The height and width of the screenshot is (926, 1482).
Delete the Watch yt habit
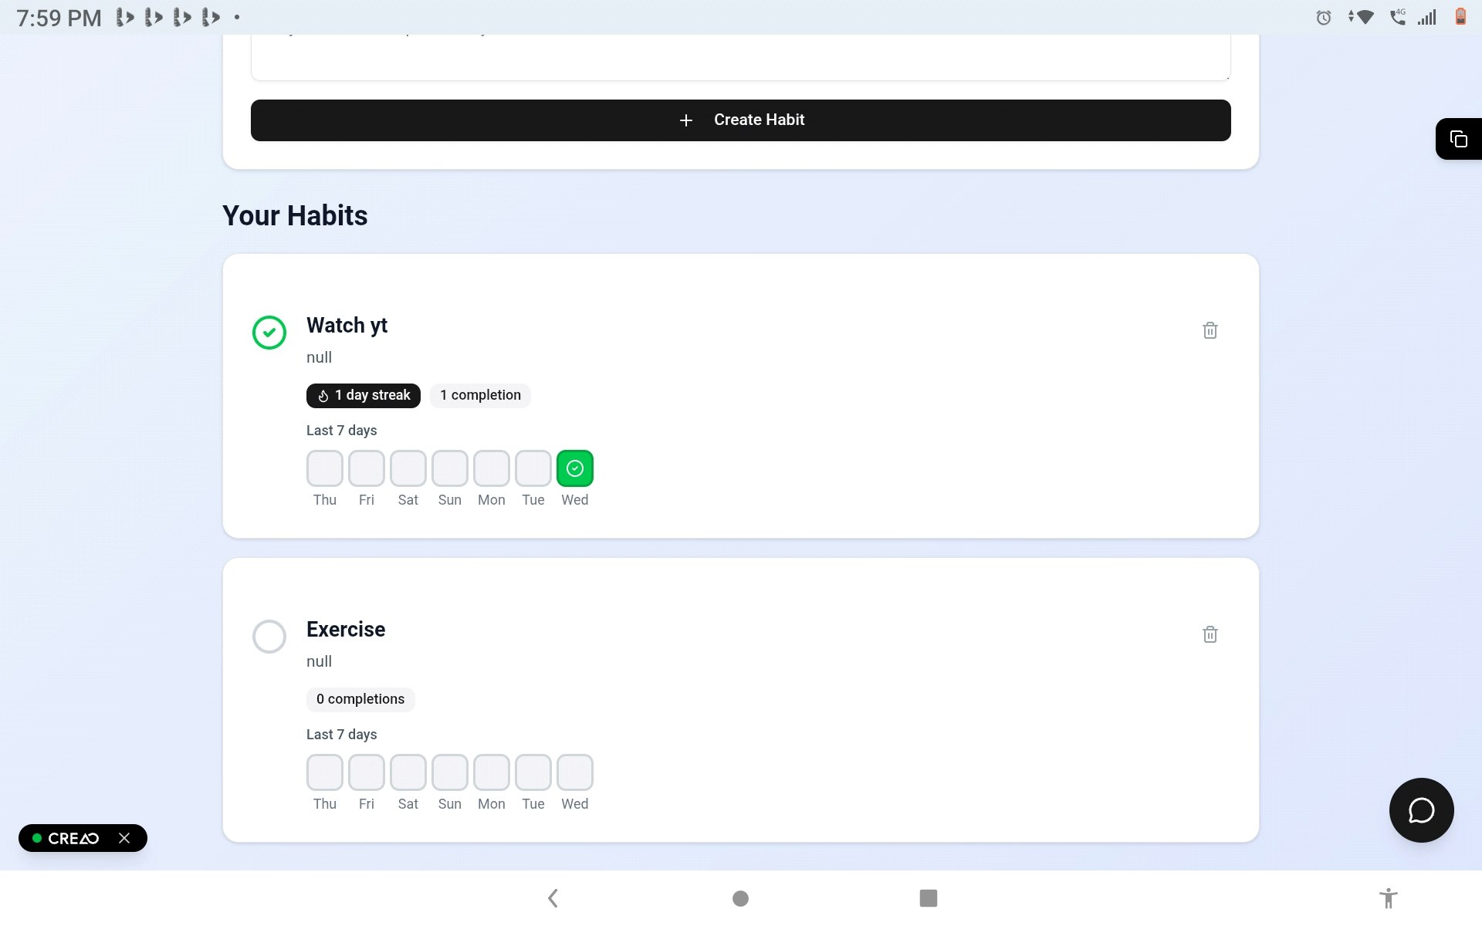pos(1210,330)
